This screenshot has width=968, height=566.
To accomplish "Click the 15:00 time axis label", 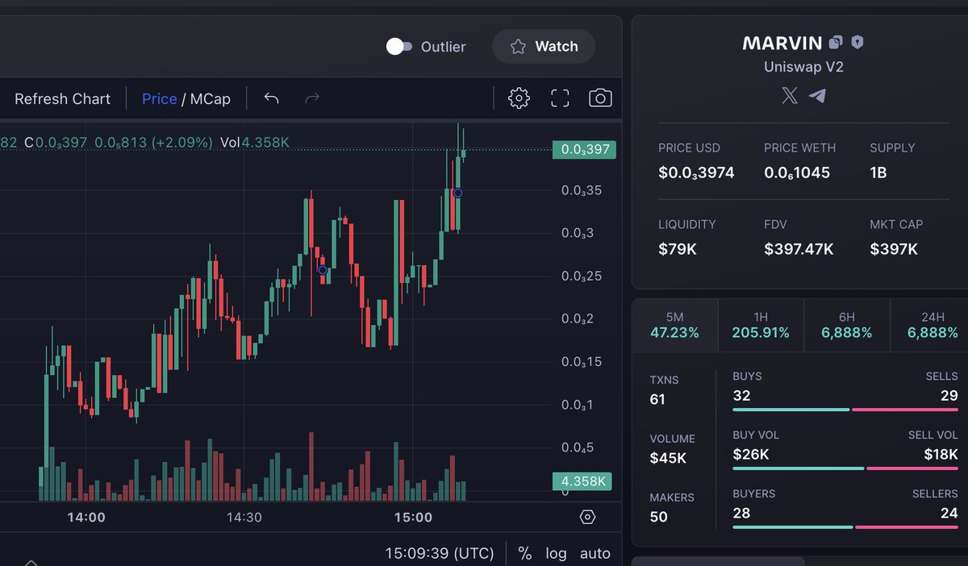I will click(x=413, y=517).
